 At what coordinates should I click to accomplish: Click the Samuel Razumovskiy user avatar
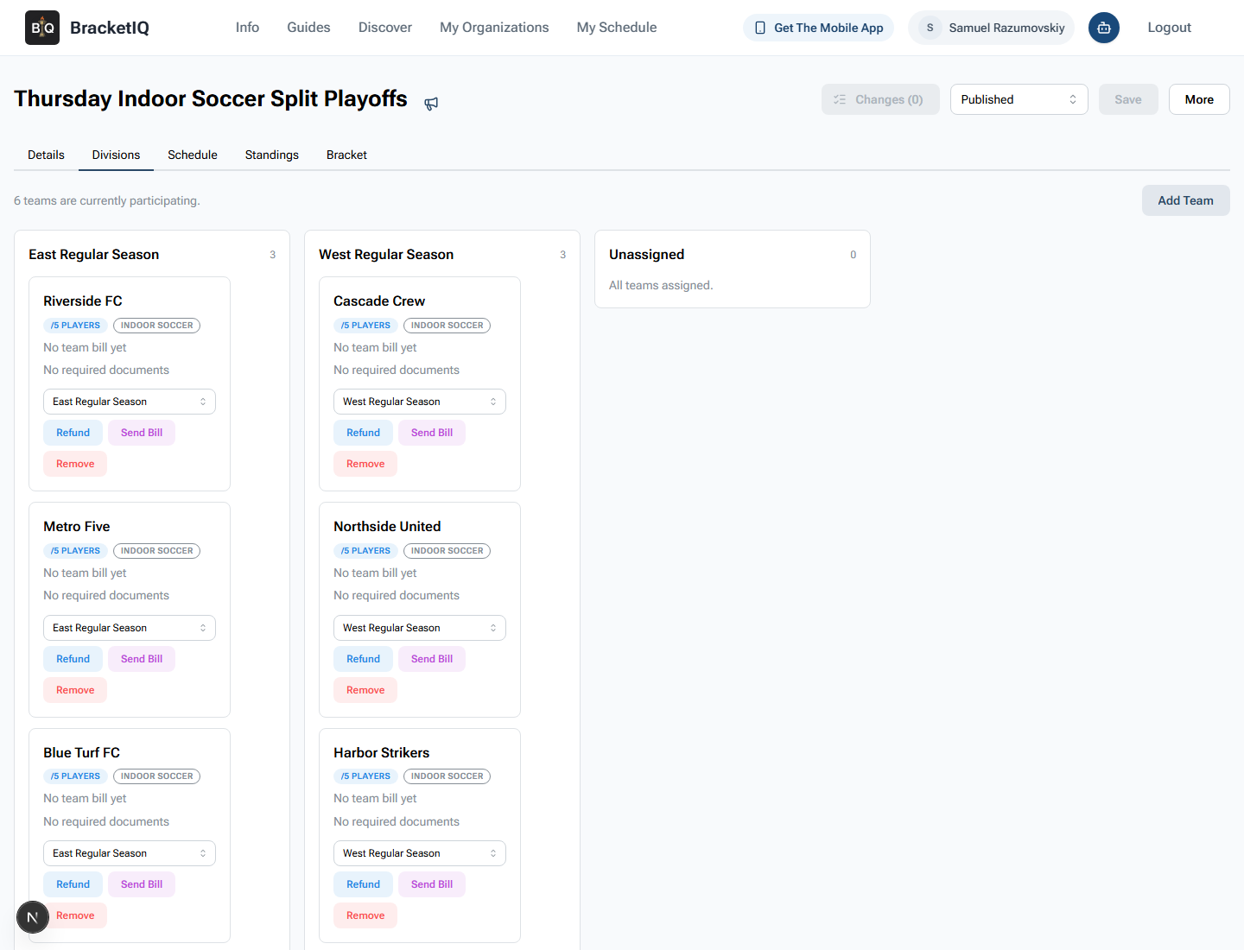[x=930, y=28]
